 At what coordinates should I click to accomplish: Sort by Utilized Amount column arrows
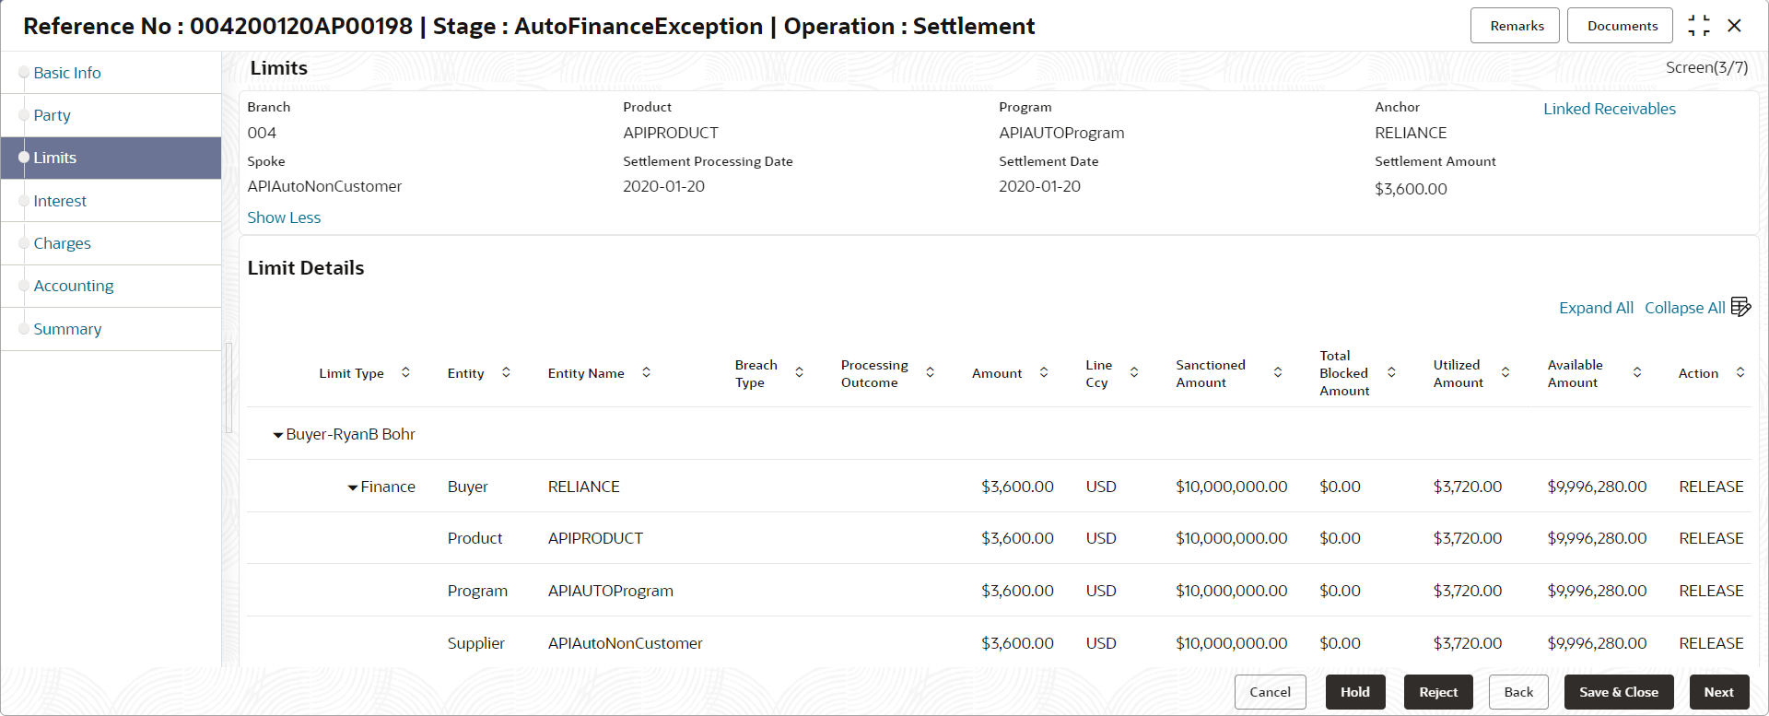pos(1505,372)
